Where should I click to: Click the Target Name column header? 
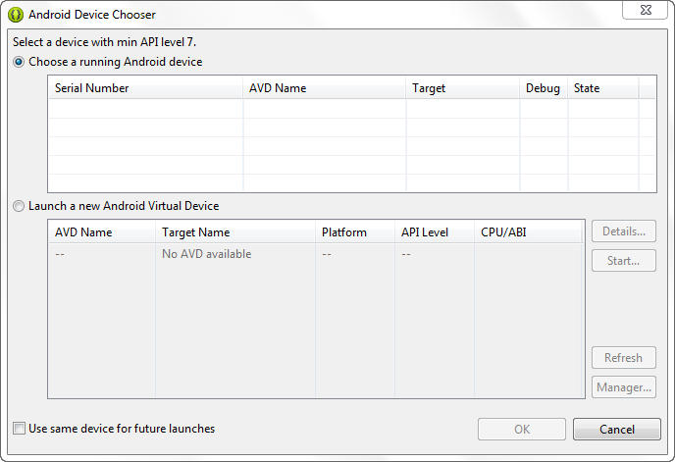235,232
